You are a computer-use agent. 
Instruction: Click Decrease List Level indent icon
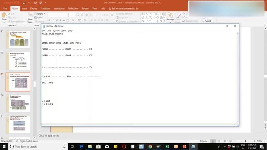(x=103, y=15)
